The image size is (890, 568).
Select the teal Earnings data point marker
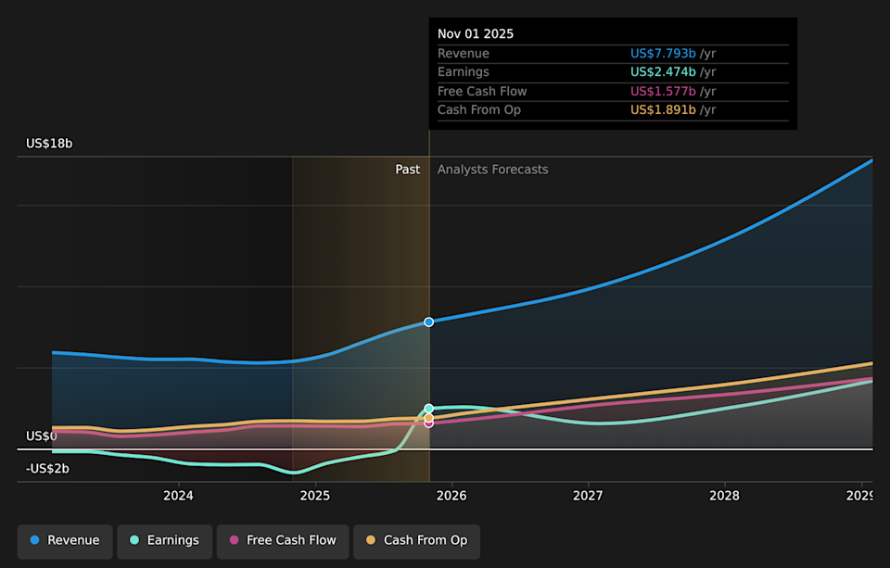coord(428,409)
